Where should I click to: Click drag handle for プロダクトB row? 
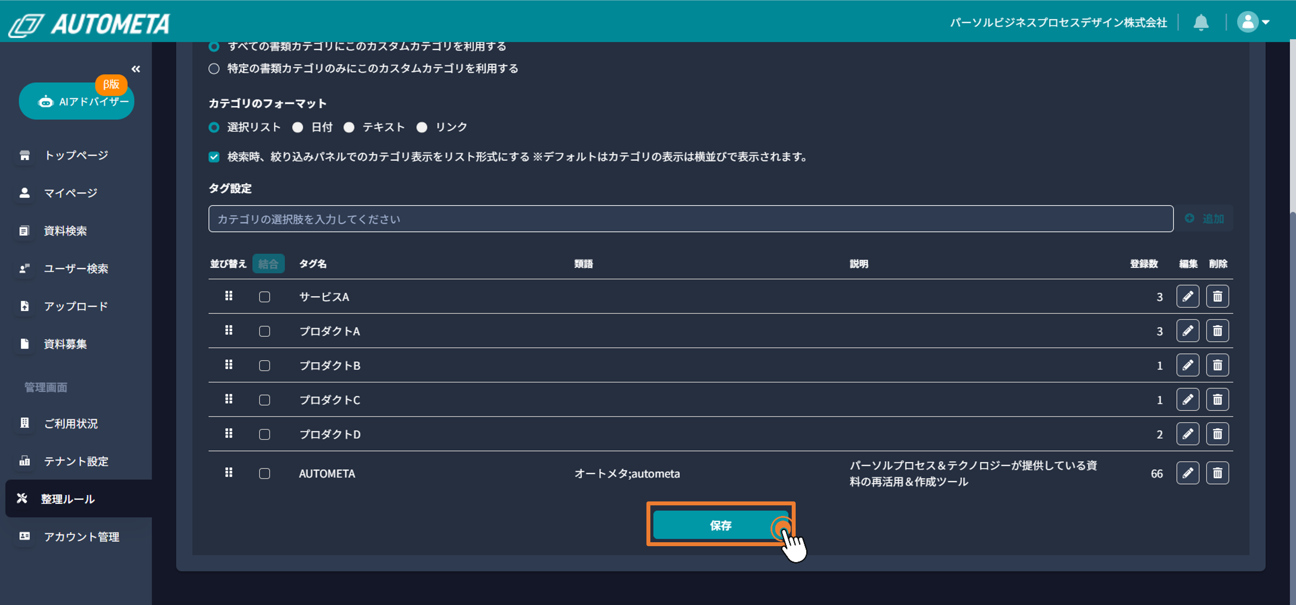[229, 364]
